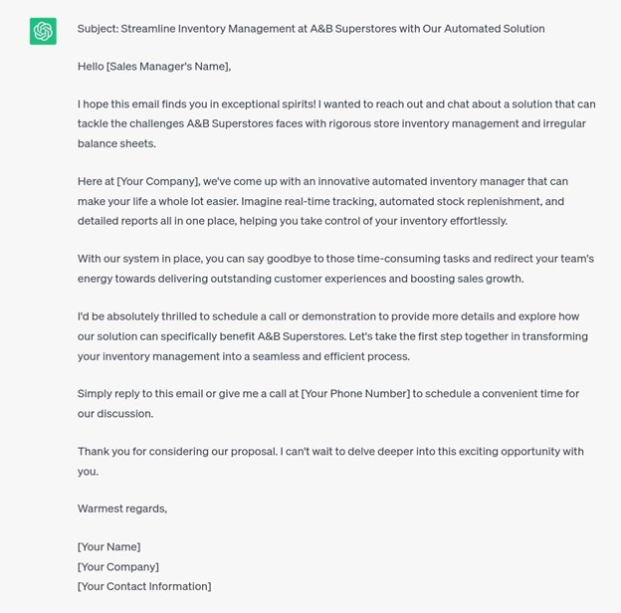Click the [Your Company] placeholder in the second paragraph

point(157,182)
